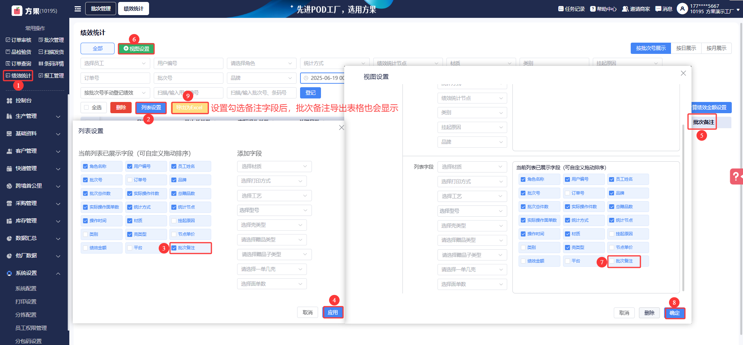Viewport: 743px width, 345px height.
Task: Click the 扫描/输入批次号、条码号 field
Action: (x=261, y=93)
